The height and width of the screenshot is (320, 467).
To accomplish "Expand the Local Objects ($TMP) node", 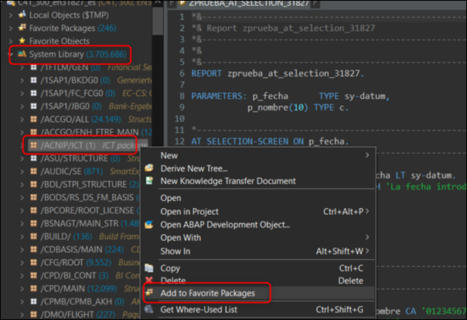I will (x=11, y=15).
